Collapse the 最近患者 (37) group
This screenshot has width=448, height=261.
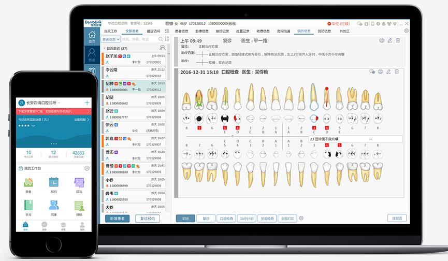pyautogui.click(x=105, y=49)
